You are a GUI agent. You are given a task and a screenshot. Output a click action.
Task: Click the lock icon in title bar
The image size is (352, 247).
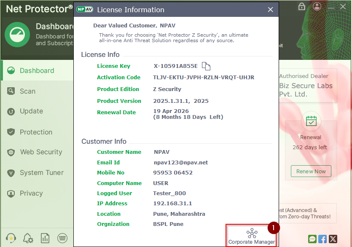pos(301,6)
